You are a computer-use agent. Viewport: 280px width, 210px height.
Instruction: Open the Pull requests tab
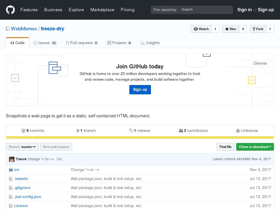tap(82, 43)
